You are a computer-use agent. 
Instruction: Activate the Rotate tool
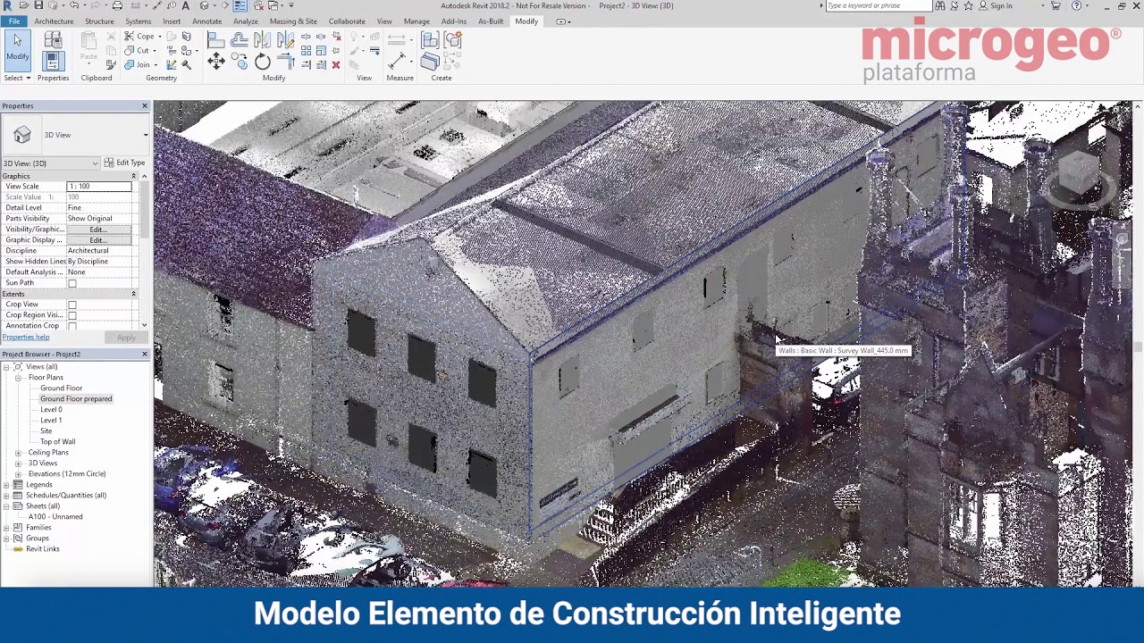click(x=262, y=61)
